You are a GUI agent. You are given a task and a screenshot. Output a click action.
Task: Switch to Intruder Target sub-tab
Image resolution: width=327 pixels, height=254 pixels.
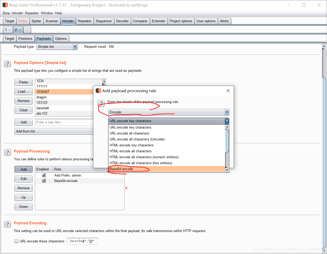pos(10,39)
